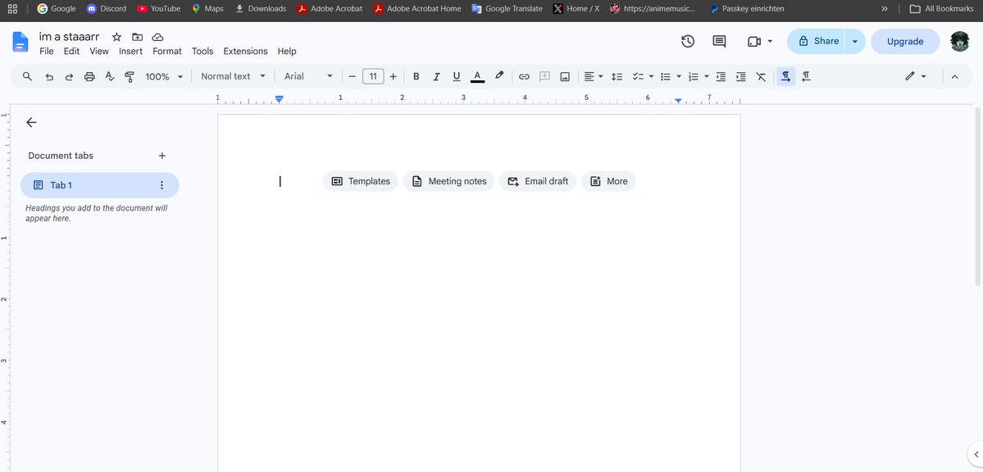Viewport: 983px width, 472px height.
Task: Open the editing mode pencil dropdown
Action: click(x=916, y=76)
